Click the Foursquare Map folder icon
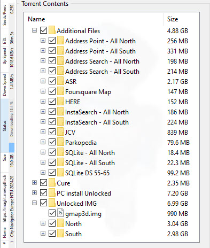Image resolution: width=210 pixels, height=248 pixels. [x=60, y=91]
